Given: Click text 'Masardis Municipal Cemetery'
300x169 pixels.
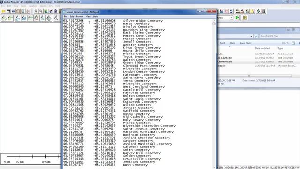Looking at the screenshot, I should point(148,132).
